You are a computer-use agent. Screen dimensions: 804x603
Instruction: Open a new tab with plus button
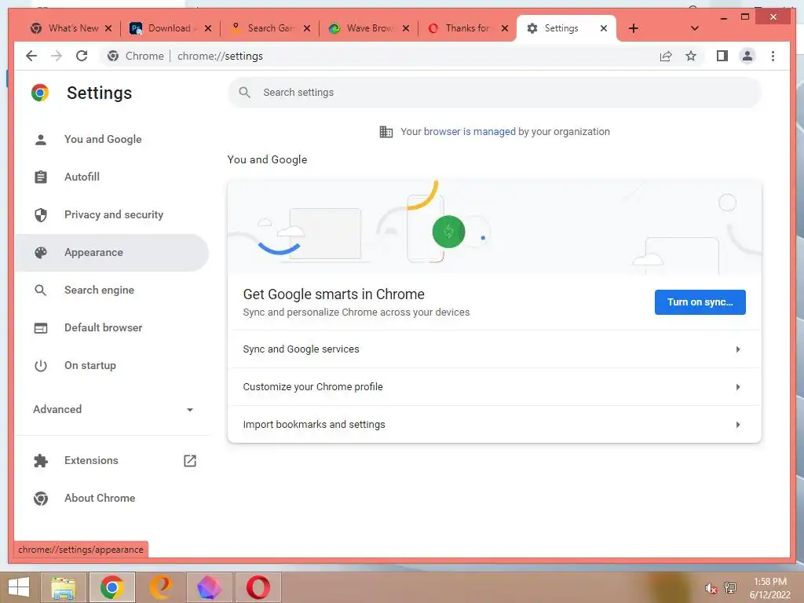(x=634, y=28)
